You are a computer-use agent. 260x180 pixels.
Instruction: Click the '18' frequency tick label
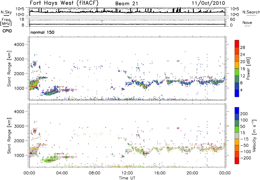[22, 19]
